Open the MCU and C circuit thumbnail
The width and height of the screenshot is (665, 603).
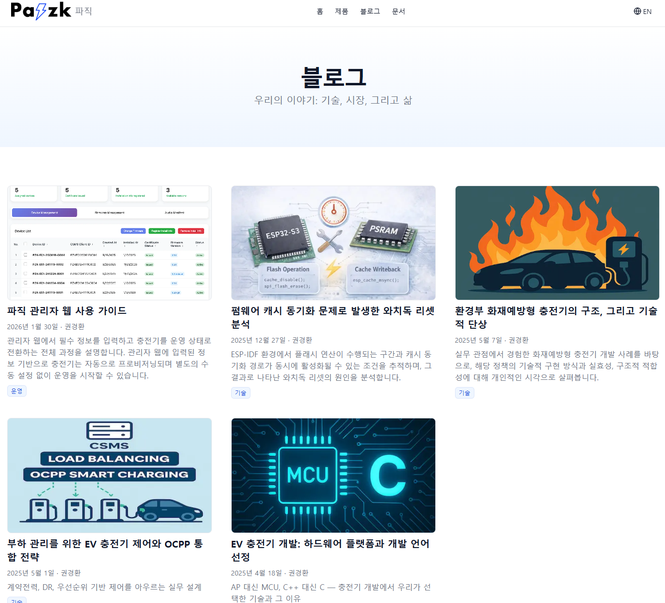pos(333,475)
